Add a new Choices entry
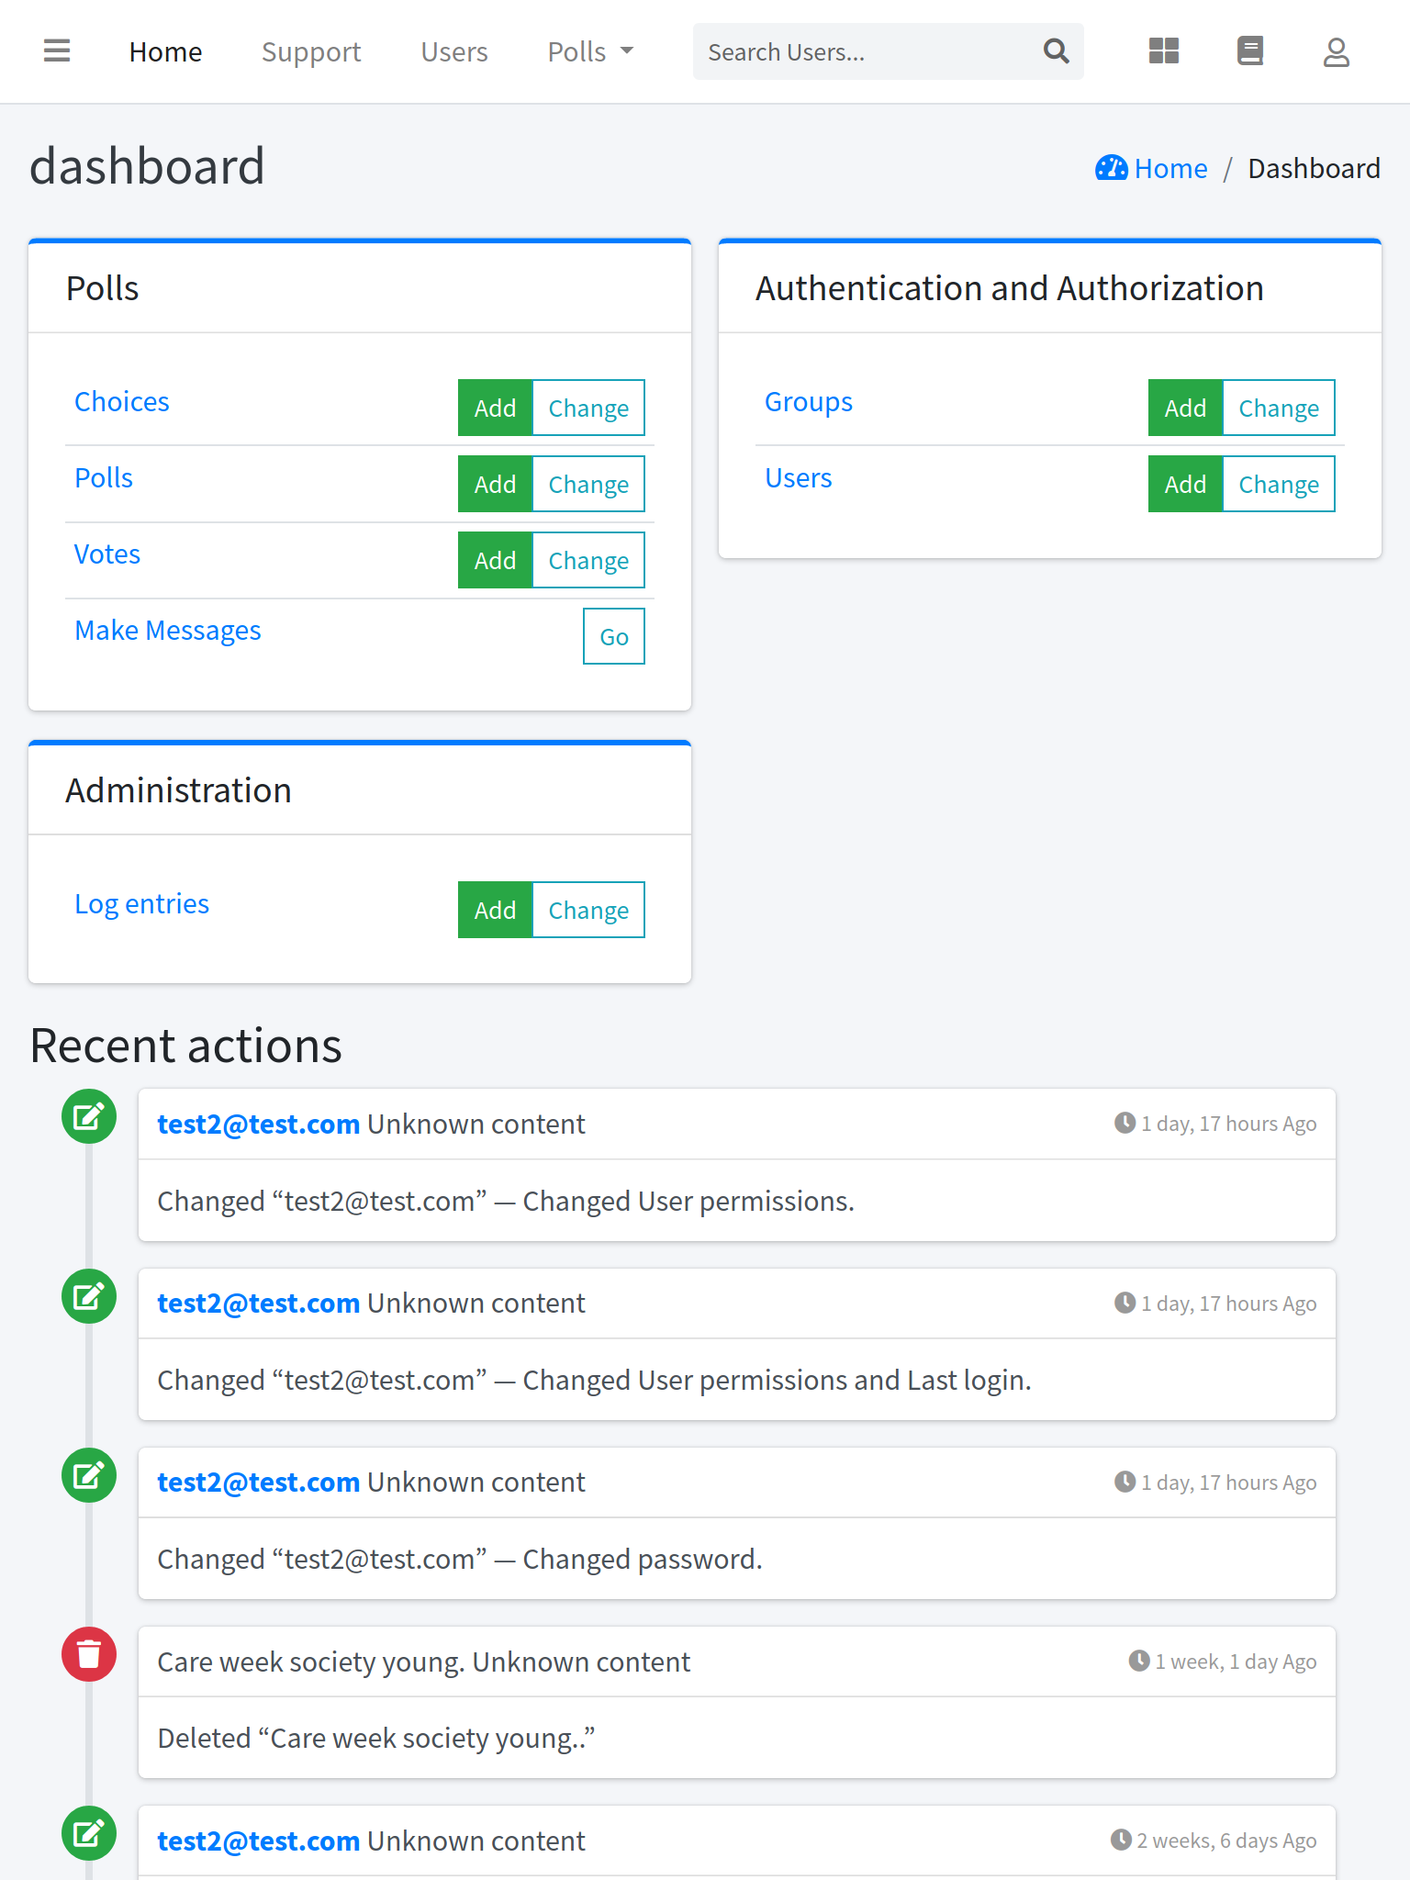The width and height of the screenshot is (1410, 1880). [495, 408]
